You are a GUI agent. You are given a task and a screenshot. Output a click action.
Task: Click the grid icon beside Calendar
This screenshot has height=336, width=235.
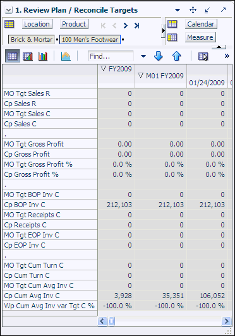coord(172,24)
